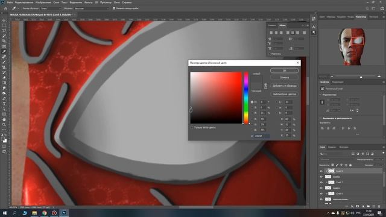This screenshot has width=386, height=217.
Task: Select the H radio button in color picker
Action: click(252, 102)
